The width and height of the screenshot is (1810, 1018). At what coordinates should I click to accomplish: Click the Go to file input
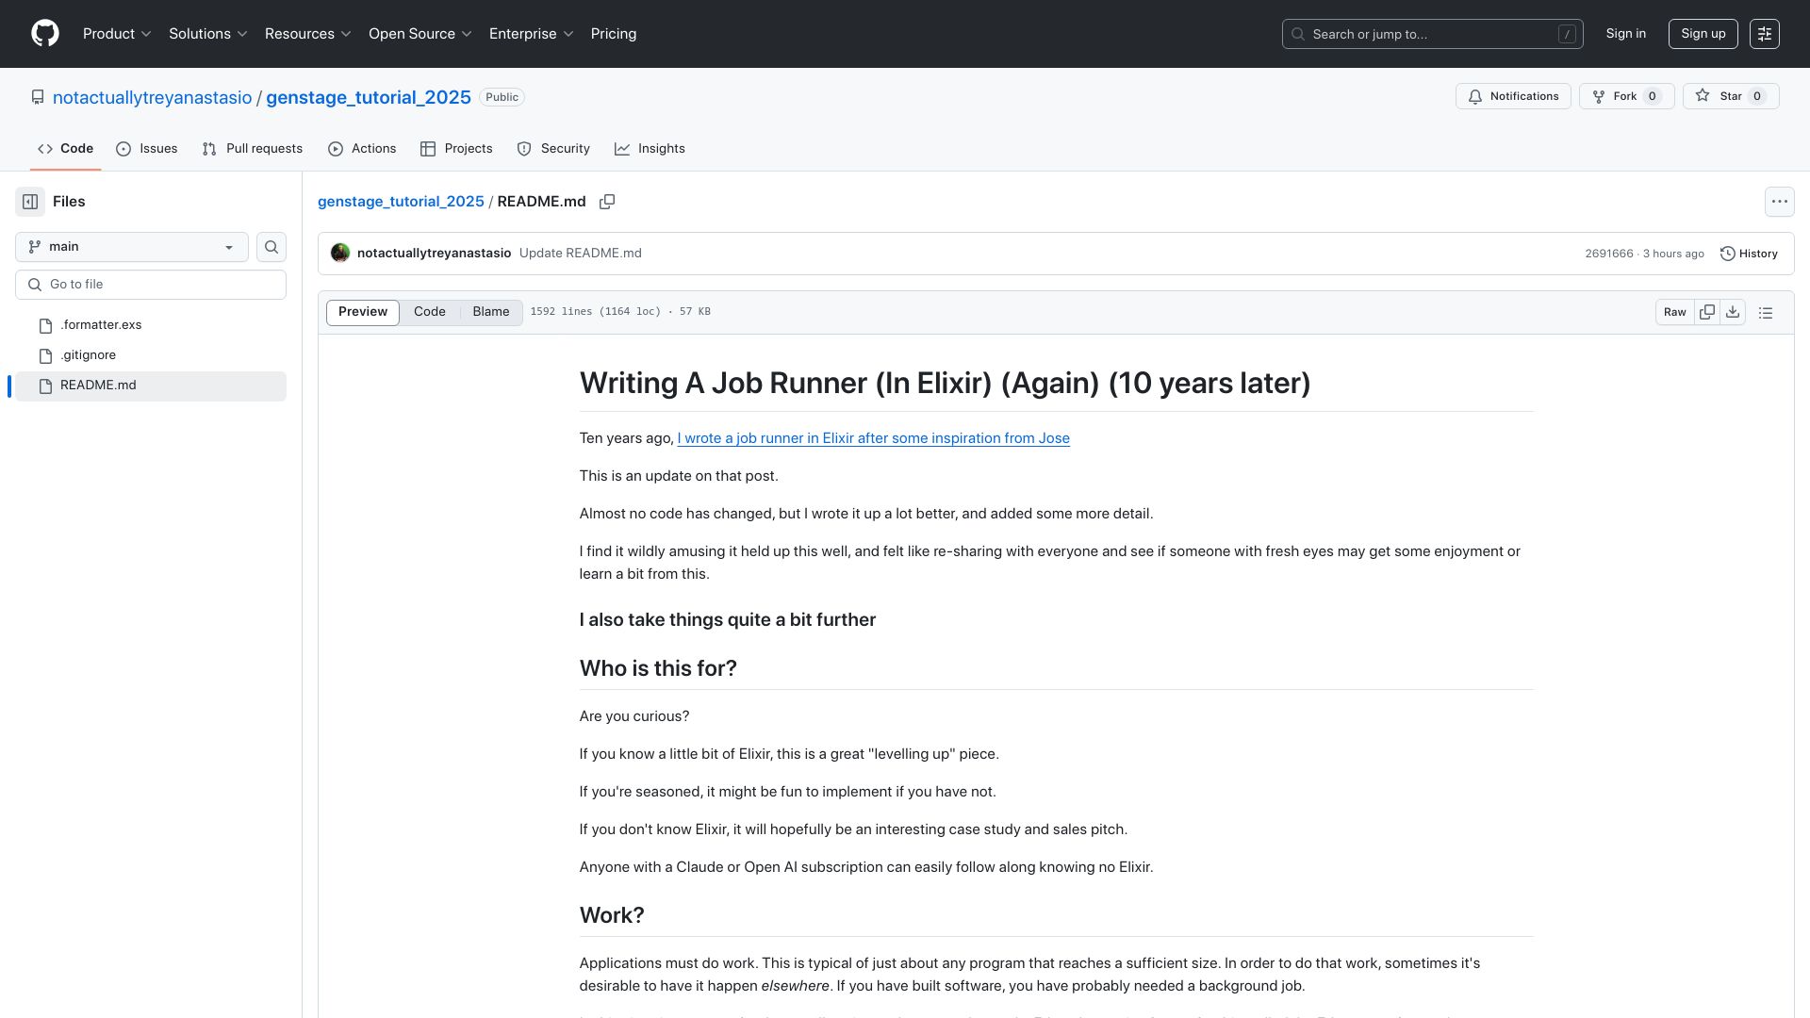(151, 285)
